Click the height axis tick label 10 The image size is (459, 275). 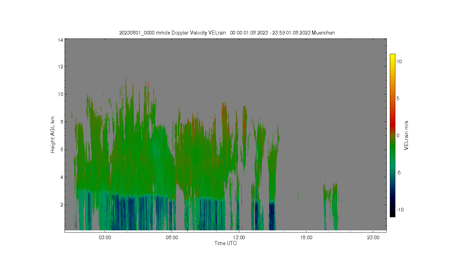(x=61, y=94)
